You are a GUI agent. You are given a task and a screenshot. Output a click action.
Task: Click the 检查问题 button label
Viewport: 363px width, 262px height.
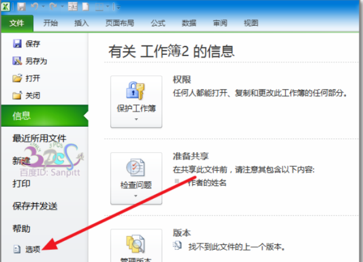point(136,185)
